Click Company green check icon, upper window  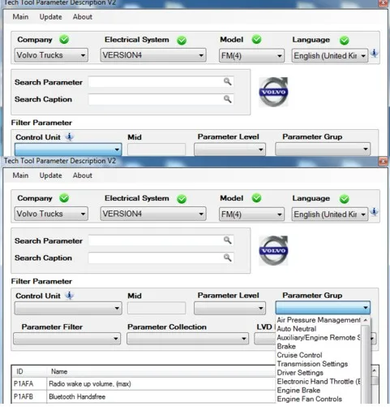point(64,40)
